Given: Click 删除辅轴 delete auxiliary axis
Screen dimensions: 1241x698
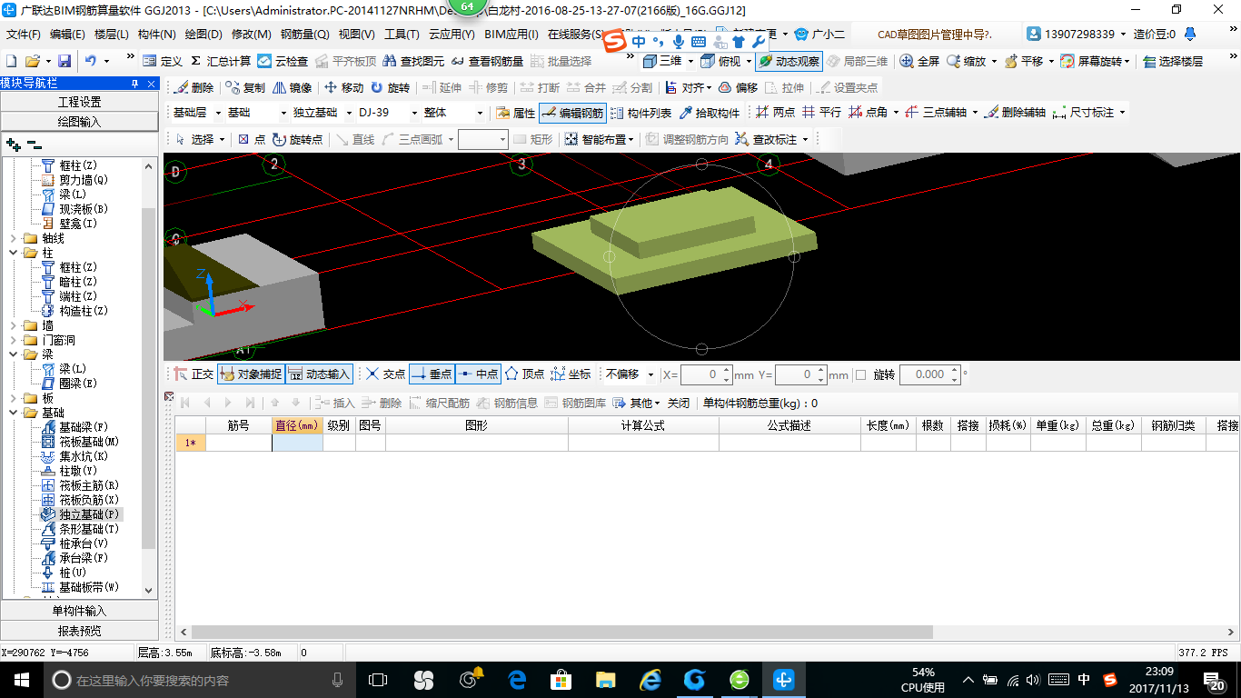Looking at the screenshot, I should coord(1015,113).
